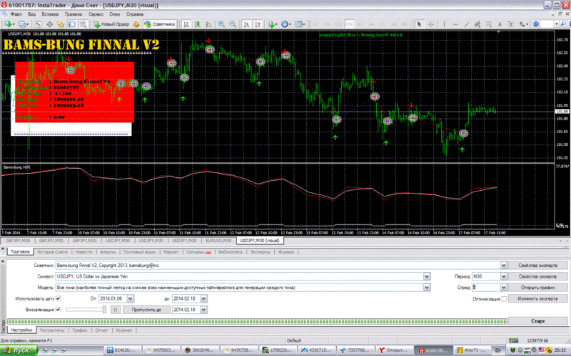Screen dimensions: 571x356
Task: Select the horizontal line drawing tool
Action: [455, 24]
